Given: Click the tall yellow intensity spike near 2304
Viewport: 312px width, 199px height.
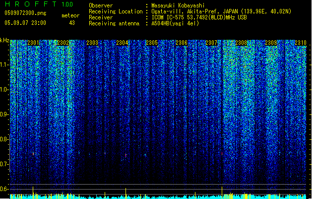Looking at the screenshot, I should [x=126, y=193].
